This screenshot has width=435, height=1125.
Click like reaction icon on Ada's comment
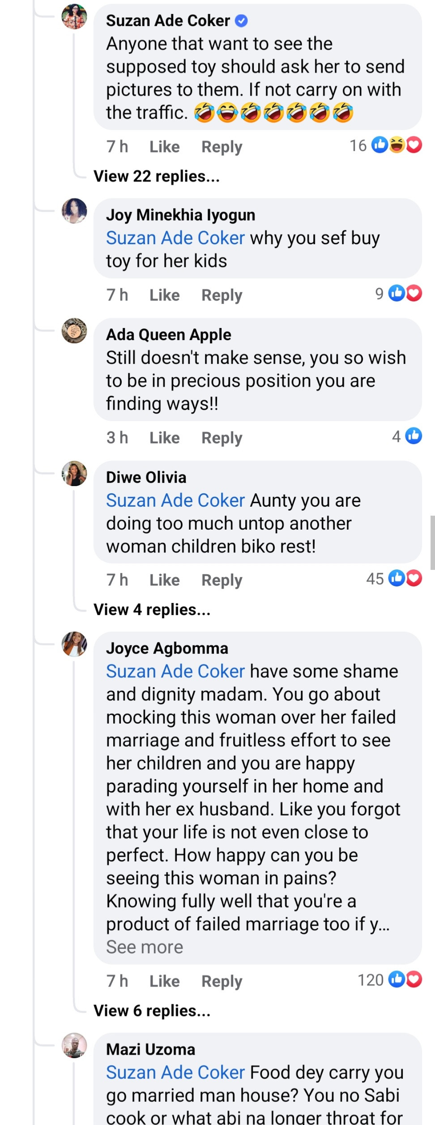[414, 436]
